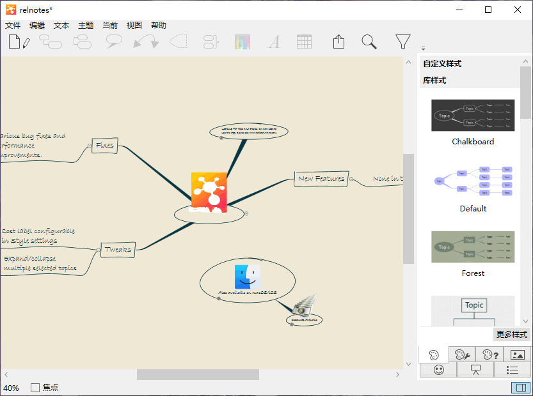This screenshot has width=533, height=396.
Task: Click the relationship arrow tool
Action: click(146, 42)
